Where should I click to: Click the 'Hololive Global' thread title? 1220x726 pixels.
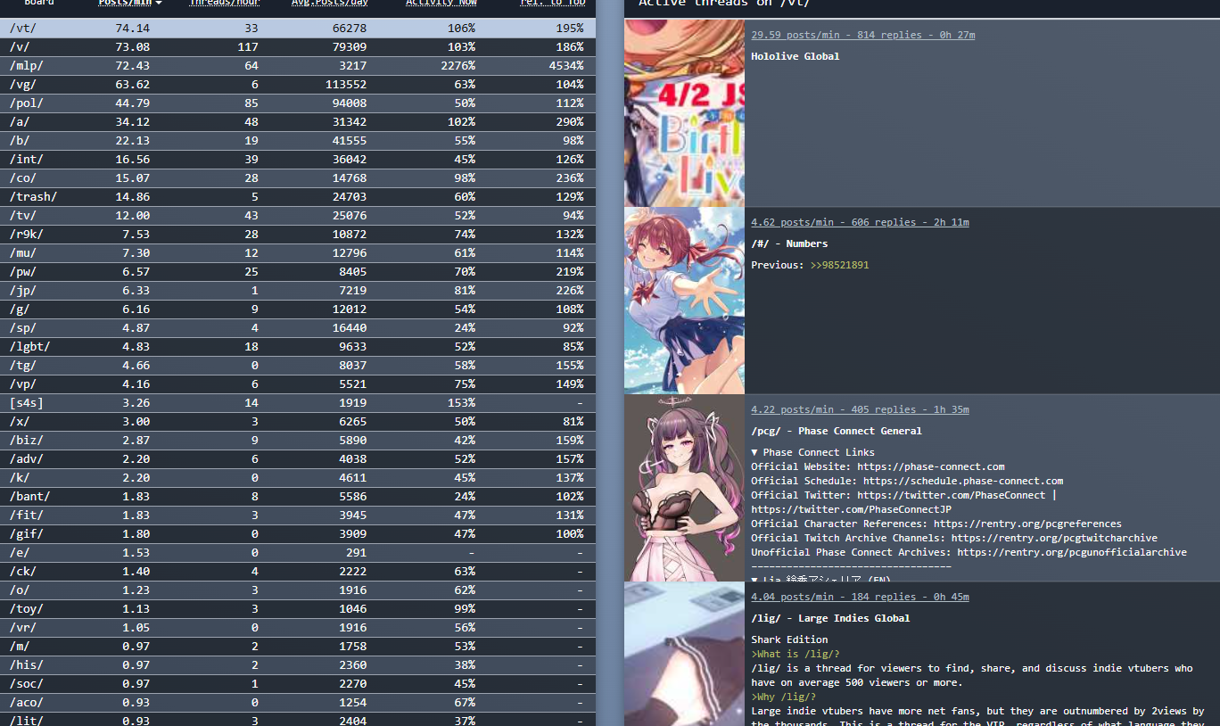click(795, 56)
